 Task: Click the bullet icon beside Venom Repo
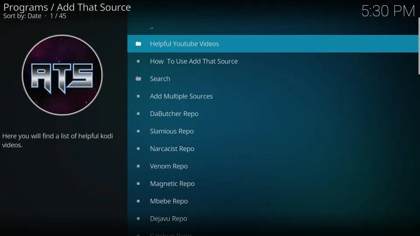138,166
